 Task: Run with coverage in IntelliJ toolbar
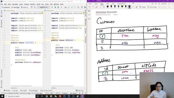(58, 7)
